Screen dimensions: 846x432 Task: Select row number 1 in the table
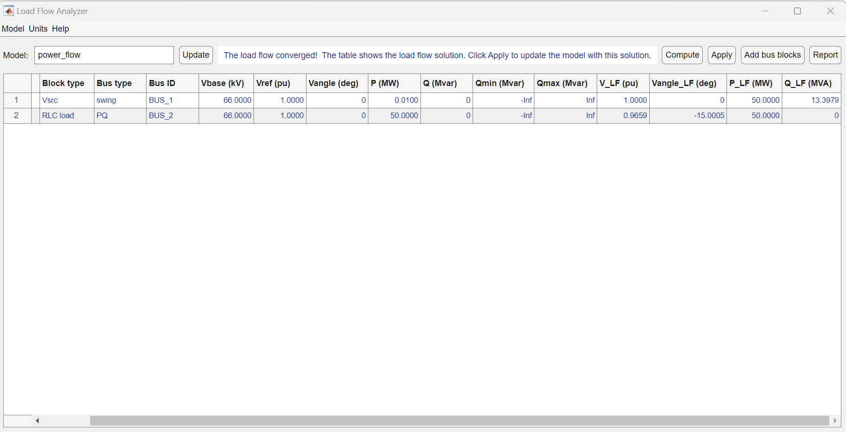(16, 100)
